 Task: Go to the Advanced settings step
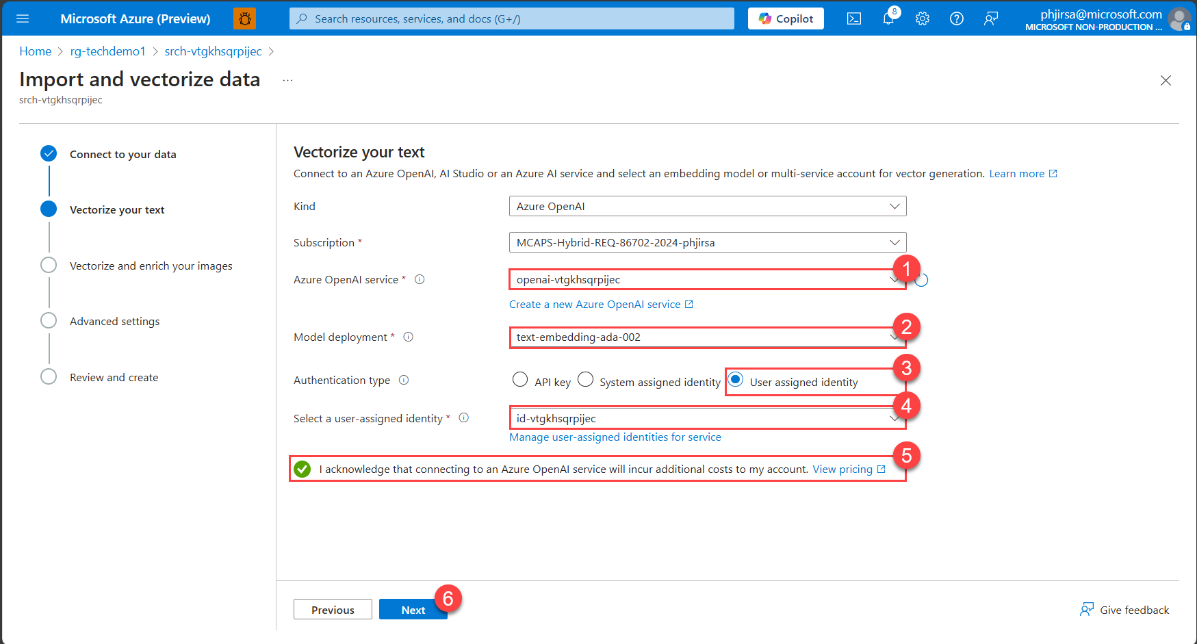pos(115,321)
